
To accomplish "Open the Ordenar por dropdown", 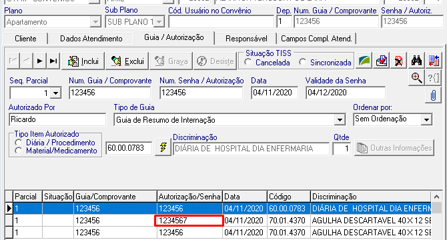I will [x=426, y=119].
